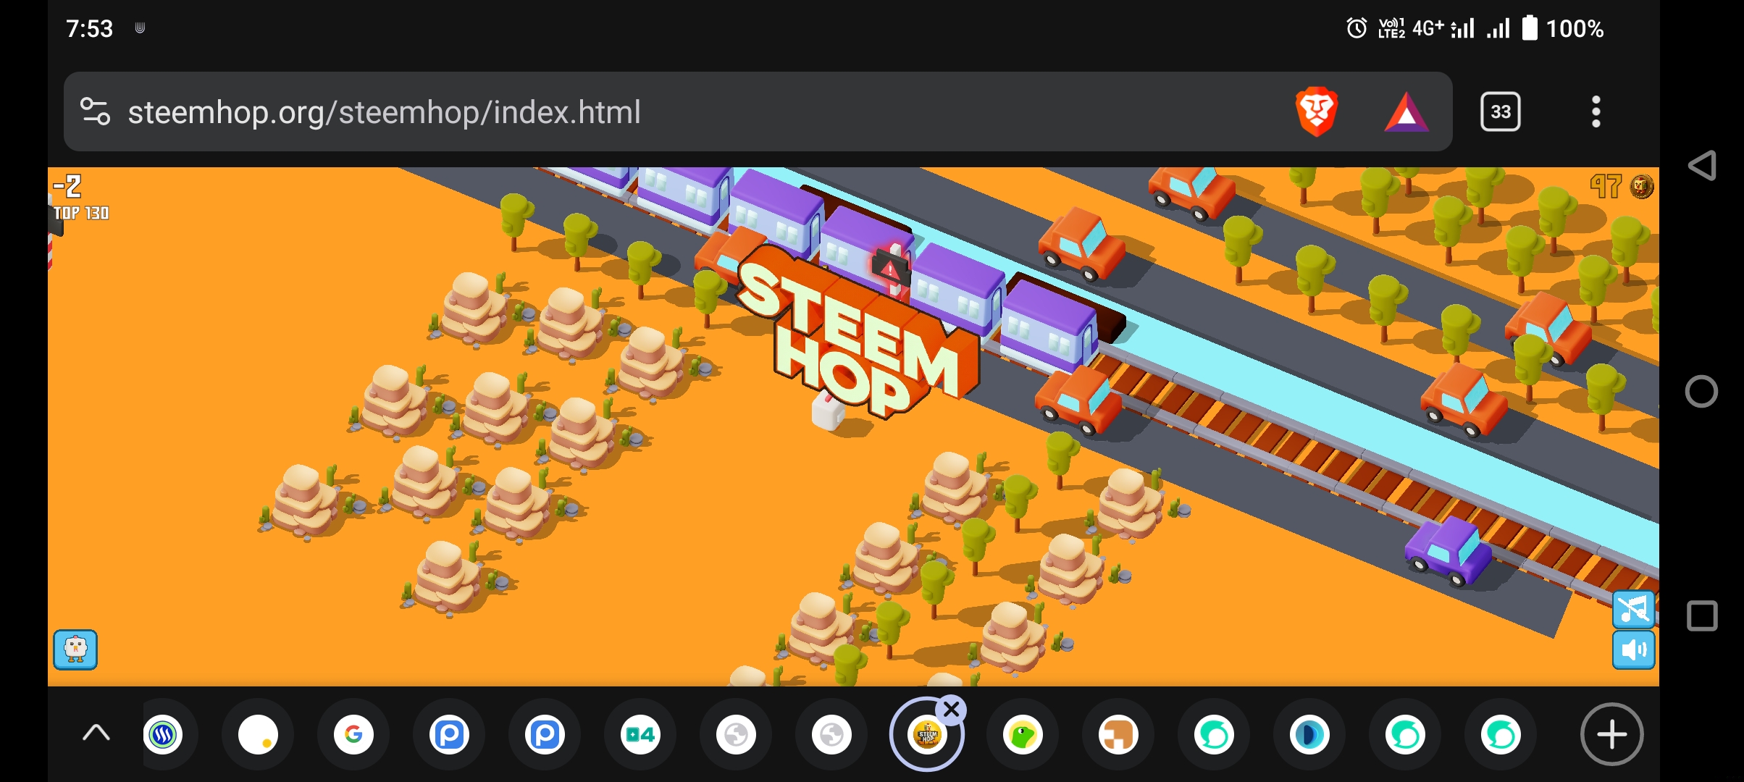The width and height of the screenshot is (1744, 782).
Task: Tap the Android back navigation button
Action: coord(1702,166)
